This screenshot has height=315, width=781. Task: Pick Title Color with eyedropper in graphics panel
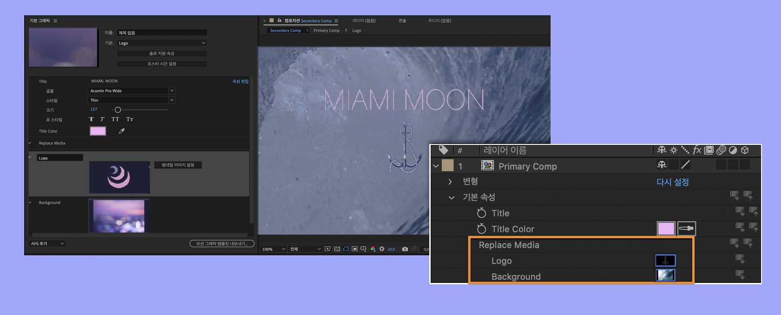point(122,131)
